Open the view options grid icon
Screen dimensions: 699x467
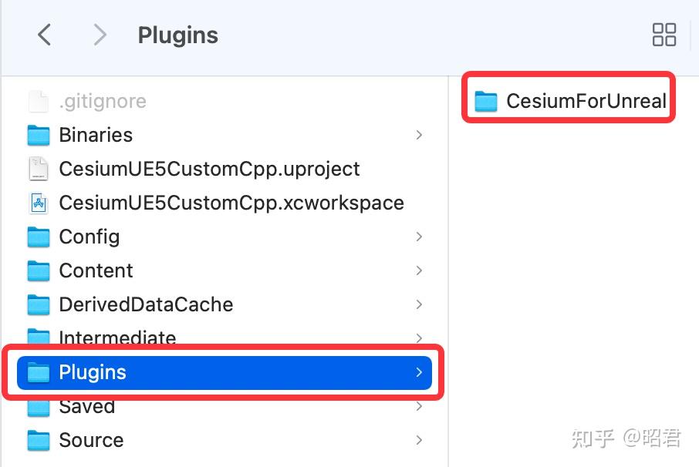pyautogui.click(x=664, y=34)
